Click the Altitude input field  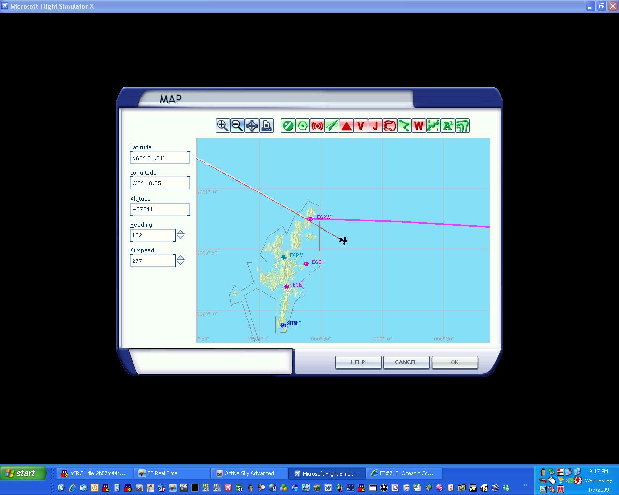[x=160, y=209]
